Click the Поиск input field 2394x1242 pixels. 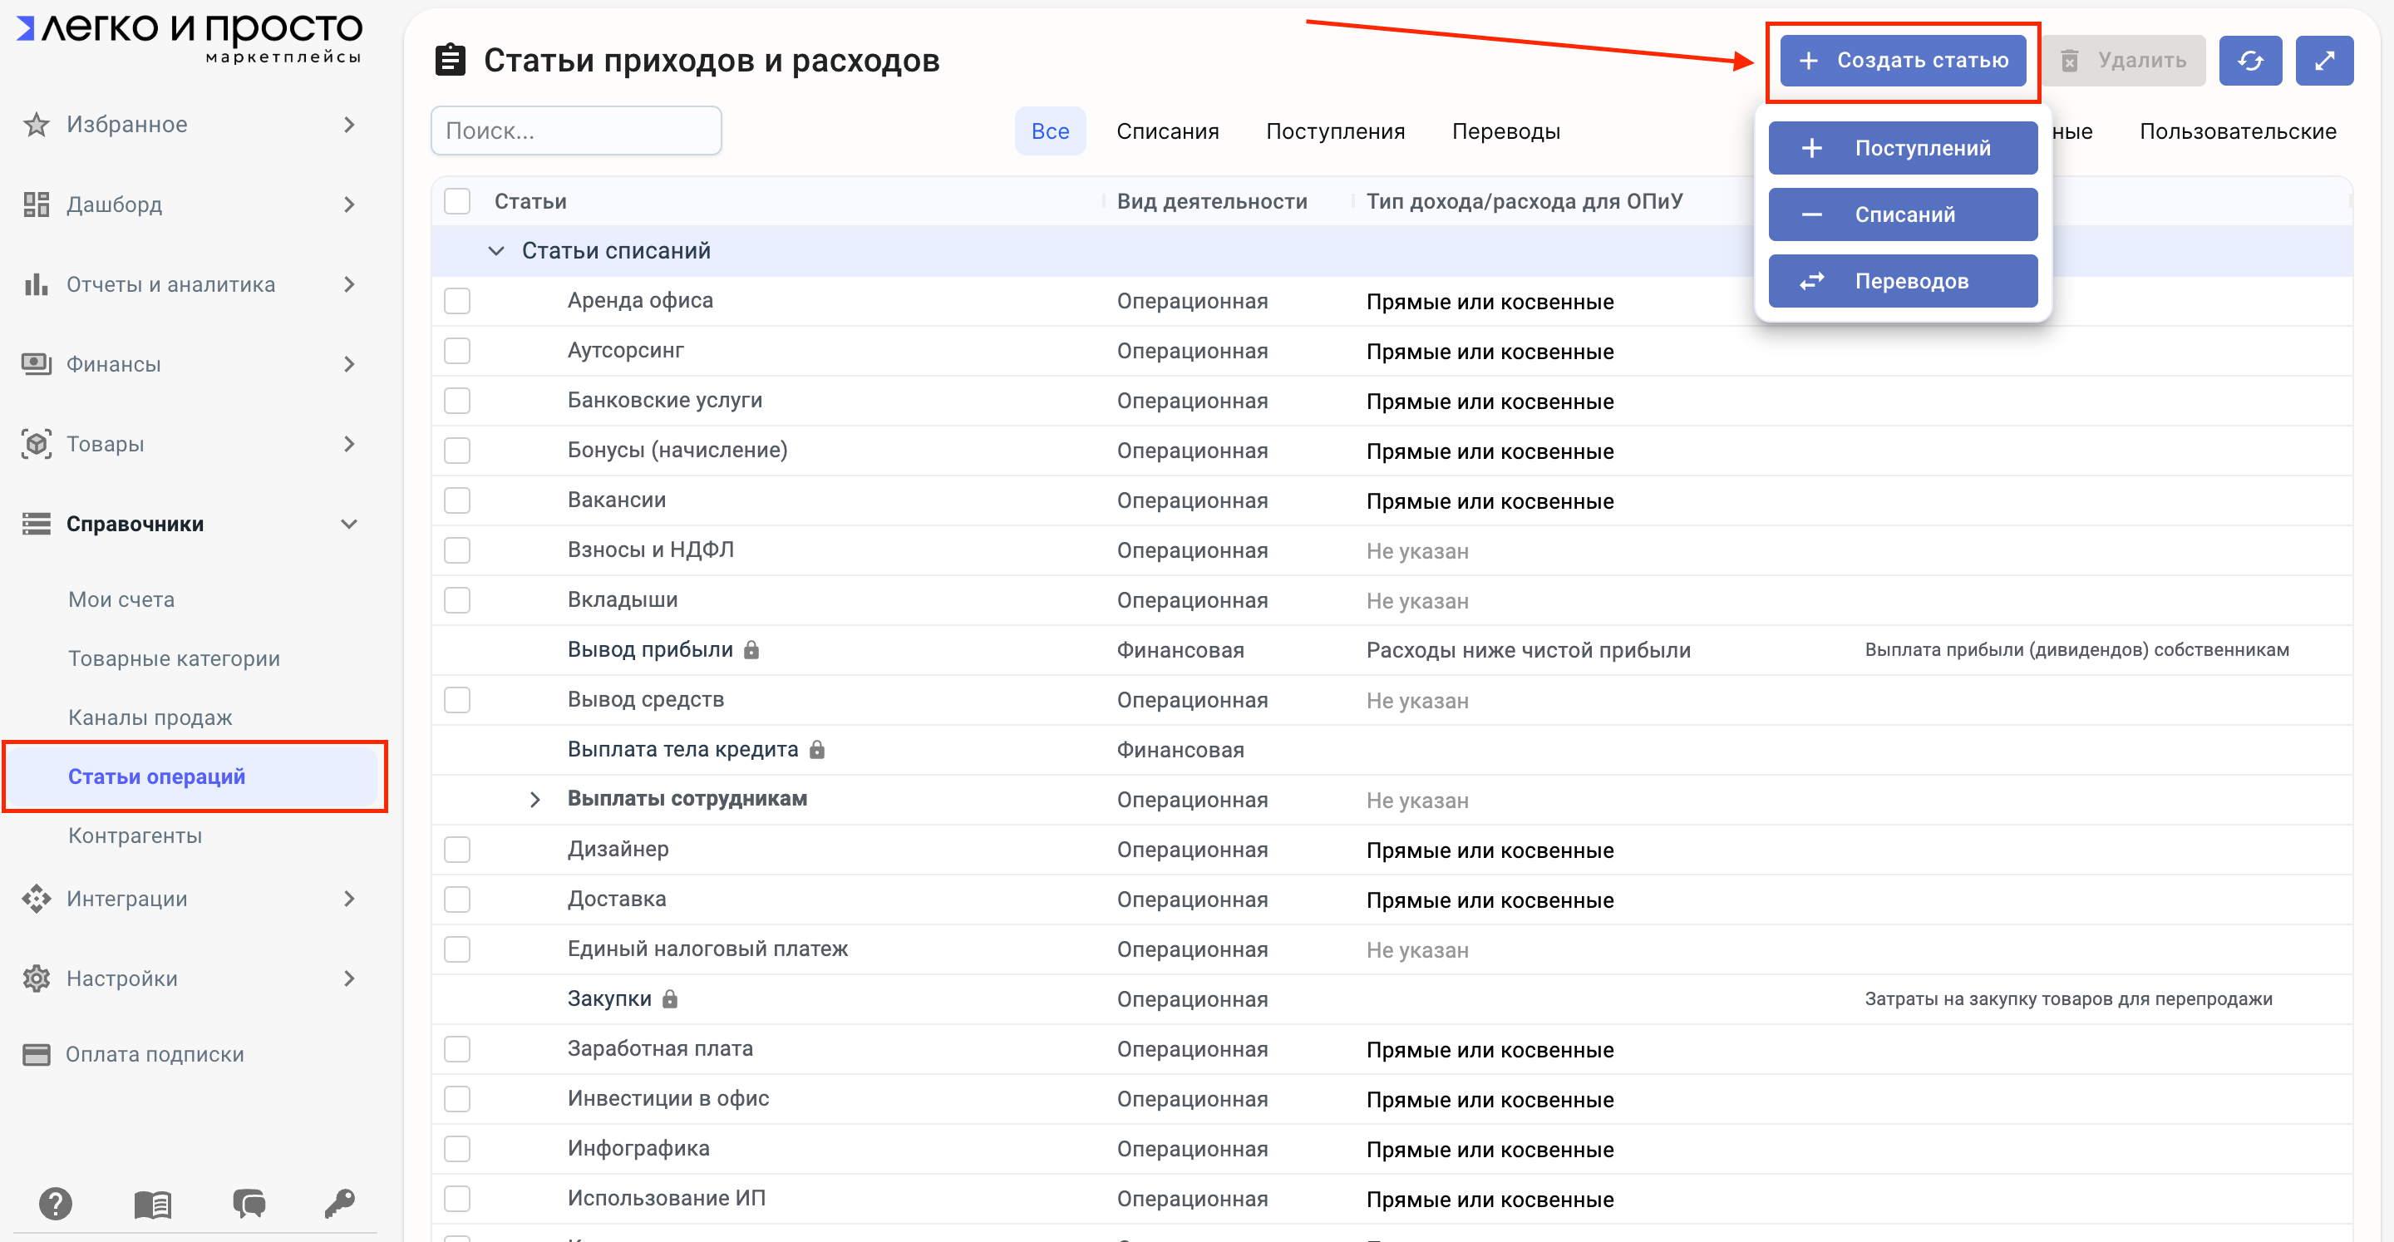(x=576, y=131)
